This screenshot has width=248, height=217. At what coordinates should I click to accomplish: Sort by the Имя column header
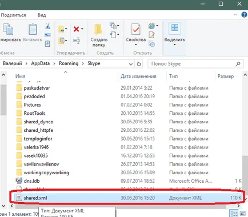pos(20,76)
